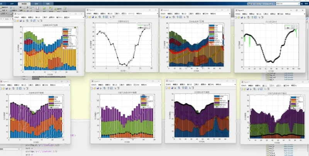Click Open File icon in Figure 4 toolbar

[x=90, y=17]
